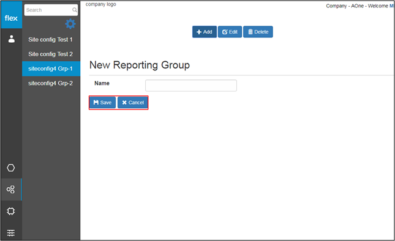Viewport: 395px width, 241px height.
Task: Click into the Name text field
Action: tap(191, 86)
